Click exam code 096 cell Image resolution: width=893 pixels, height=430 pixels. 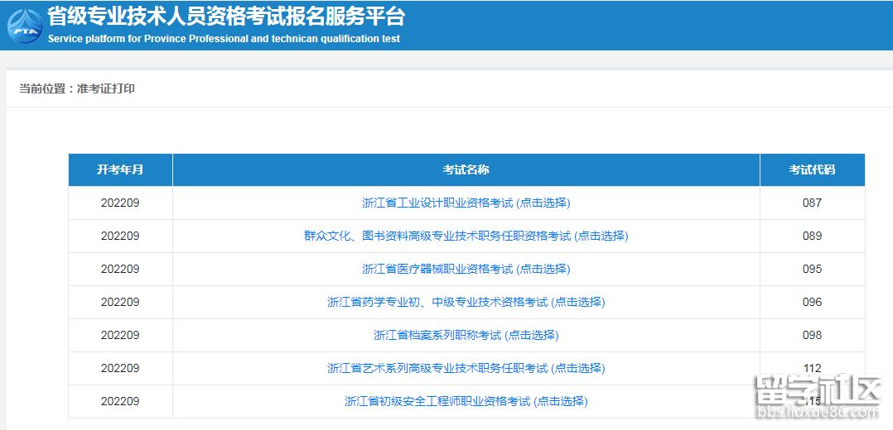[x=812, y=302]
